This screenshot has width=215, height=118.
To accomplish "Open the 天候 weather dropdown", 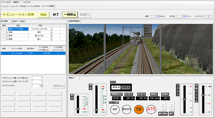I will tap(51, 32).
